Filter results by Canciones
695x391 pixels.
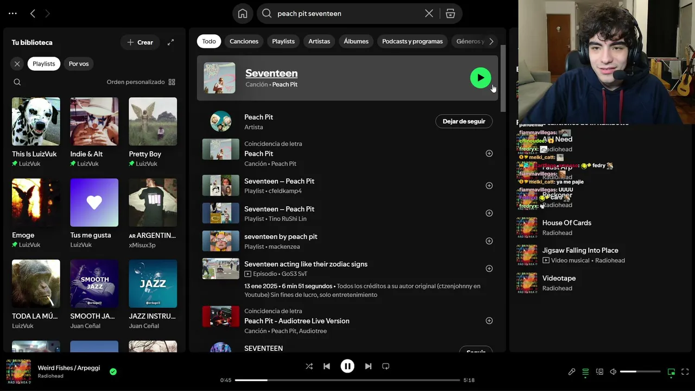(244, 41)
